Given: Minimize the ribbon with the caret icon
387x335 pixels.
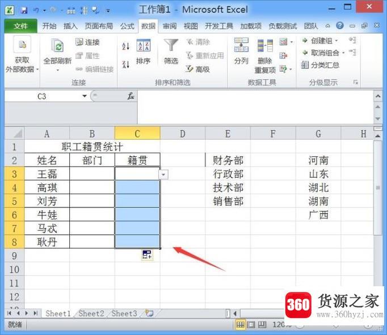Looking at the screenshot, I should (328, 26).
